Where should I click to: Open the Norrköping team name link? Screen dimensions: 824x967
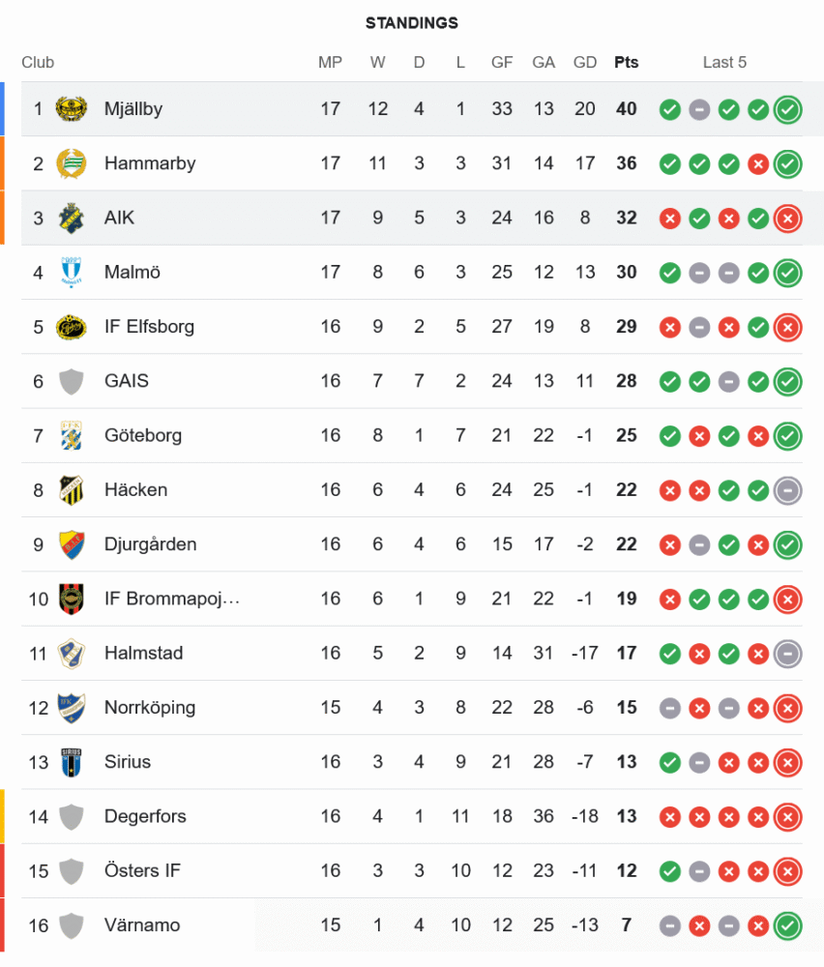point(149,708)
